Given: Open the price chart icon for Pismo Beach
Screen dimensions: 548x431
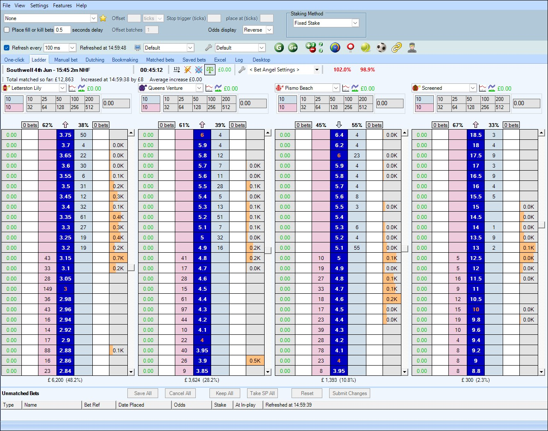Looking at the screenshot, I should pos(346,88).
